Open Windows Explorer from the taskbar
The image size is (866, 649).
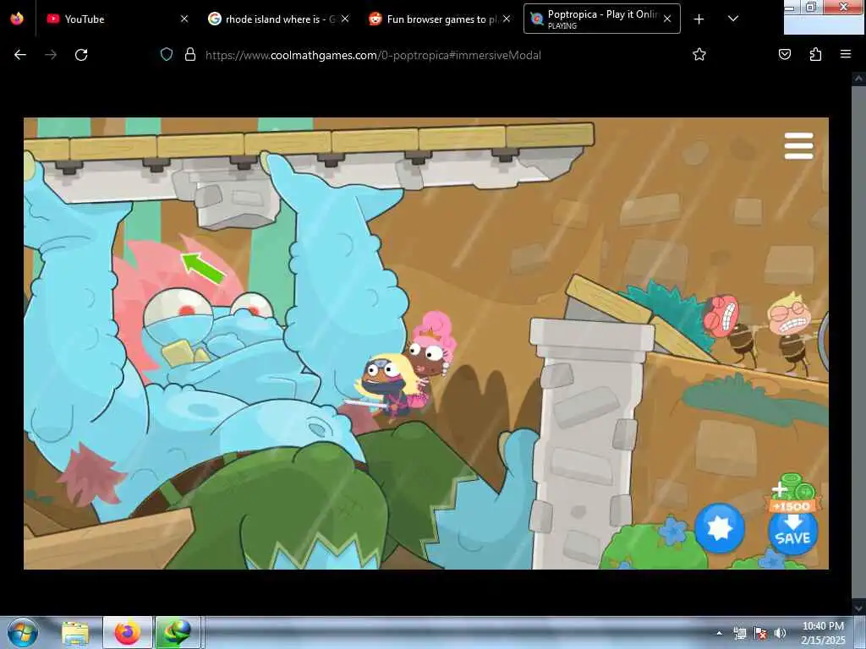coord(75,632)
